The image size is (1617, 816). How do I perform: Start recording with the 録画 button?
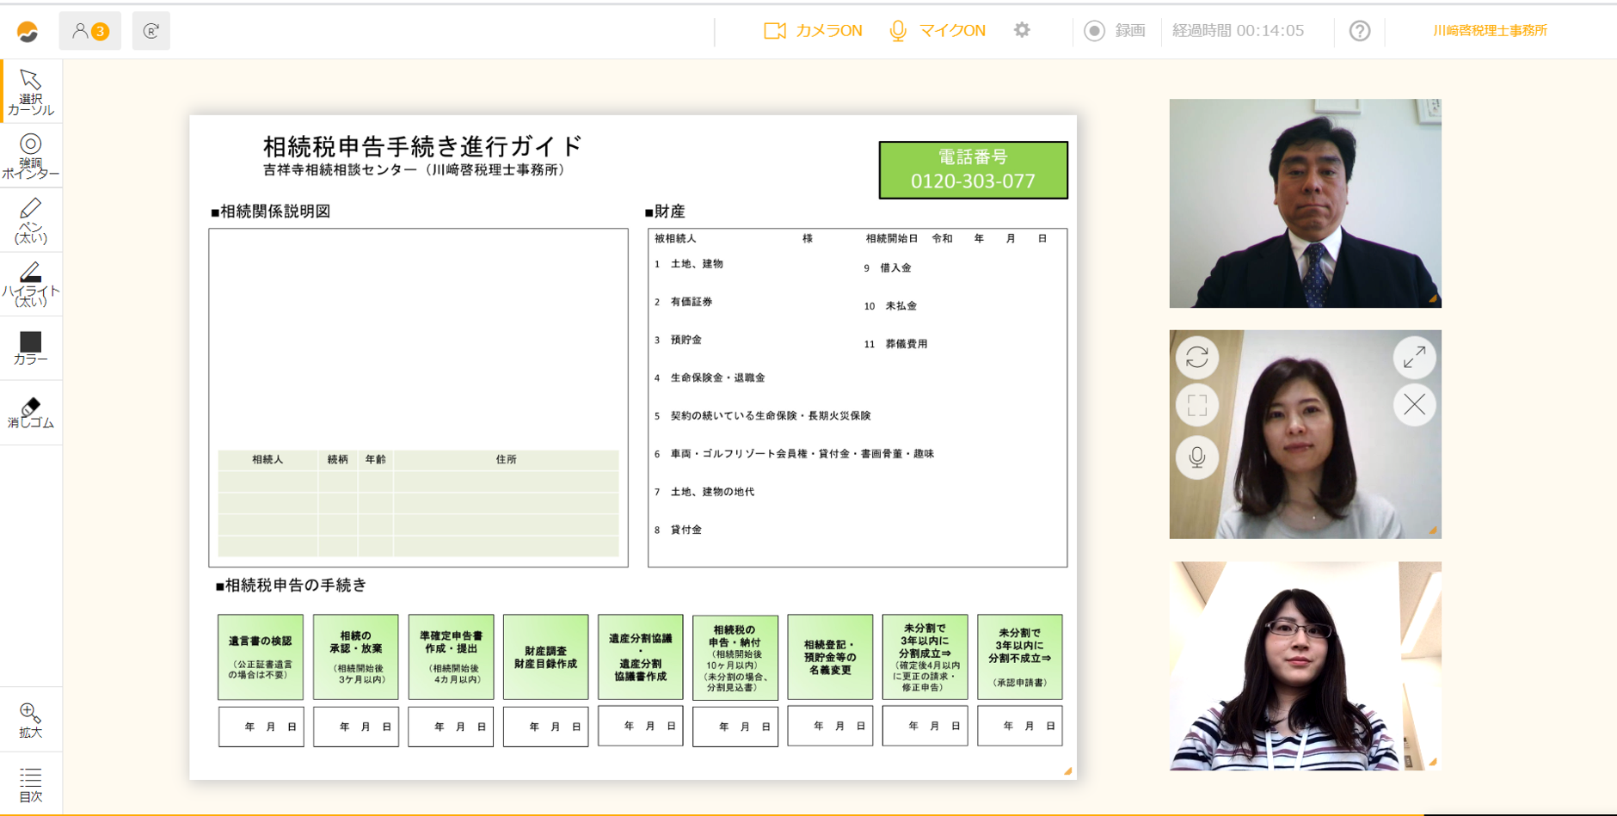[1115, 31]
